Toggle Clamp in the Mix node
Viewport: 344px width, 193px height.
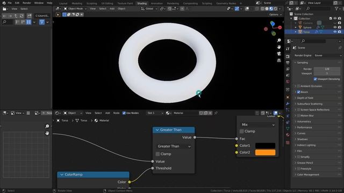[241, 131]
